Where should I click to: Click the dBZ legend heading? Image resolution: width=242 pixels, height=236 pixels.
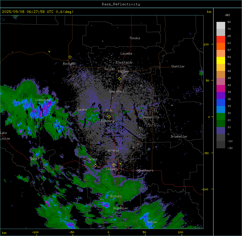(x=227, y=15)
